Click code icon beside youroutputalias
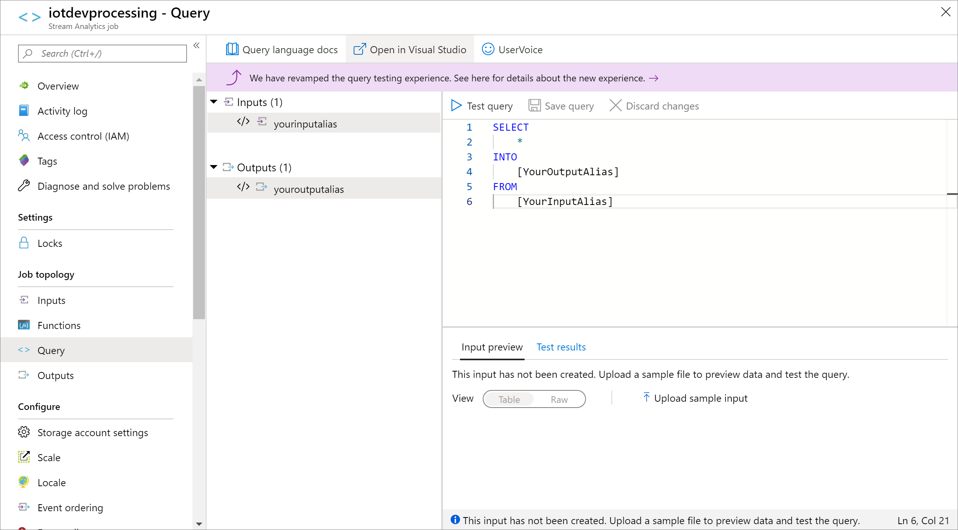Image resolution: width=958 pixels, height=530 pixels. [x=243, y=187]
